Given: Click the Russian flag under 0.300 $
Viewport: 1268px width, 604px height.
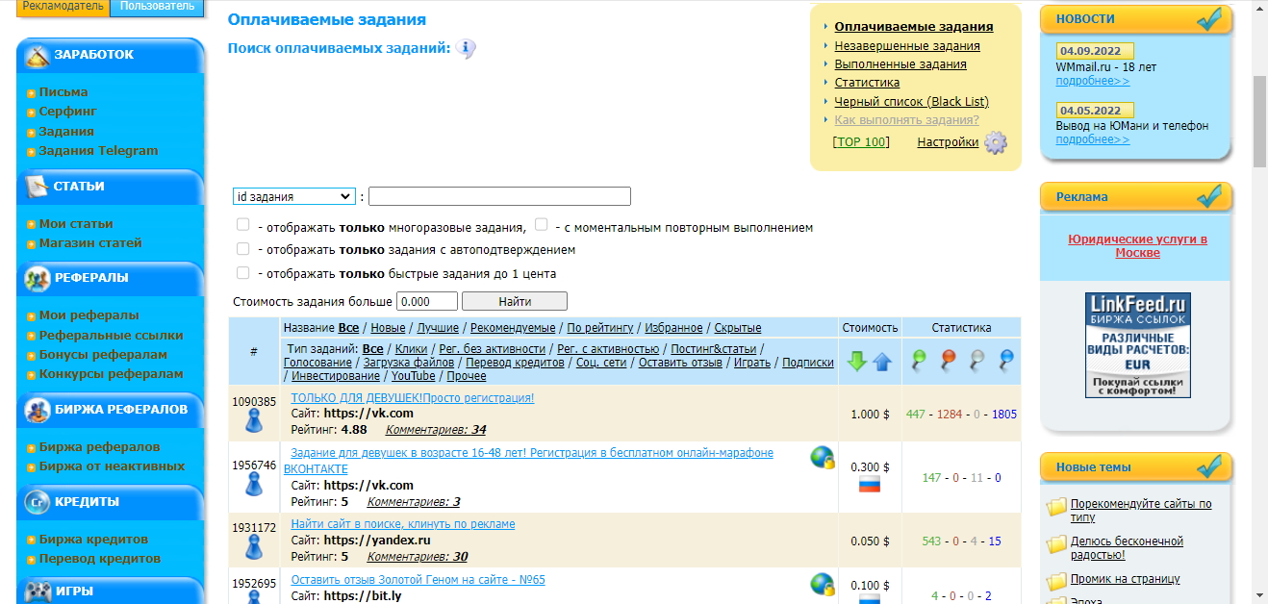Looking at the screenshot, I should pos(870,484).
